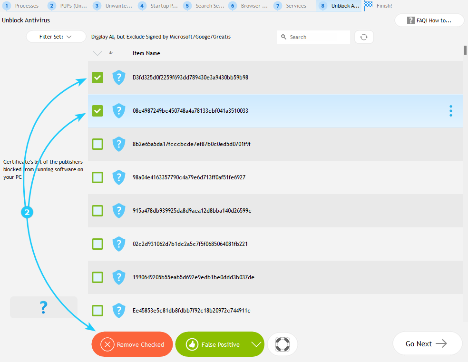Viewport: 468px width, 362px height.
Task: Click shield icon for Ee45853e5c81 certificate
Action: 118,311
